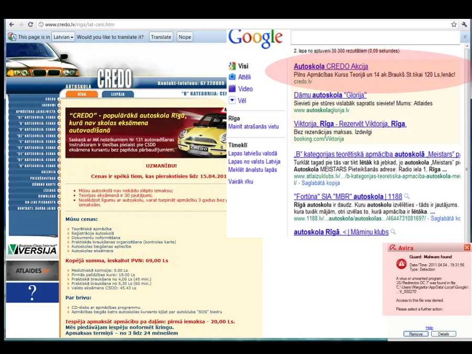Open the "C1" KATEGORIJA: CENAS menu item
This screenshot has width=472, height=354.
coord(36,148)
